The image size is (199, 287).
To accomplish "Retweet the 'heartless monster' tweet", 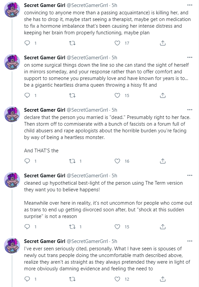I will tap(72, 161).
